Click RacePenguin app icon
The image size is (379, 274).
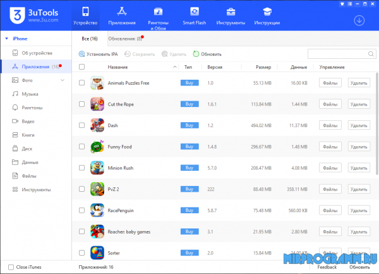(97, 210)
